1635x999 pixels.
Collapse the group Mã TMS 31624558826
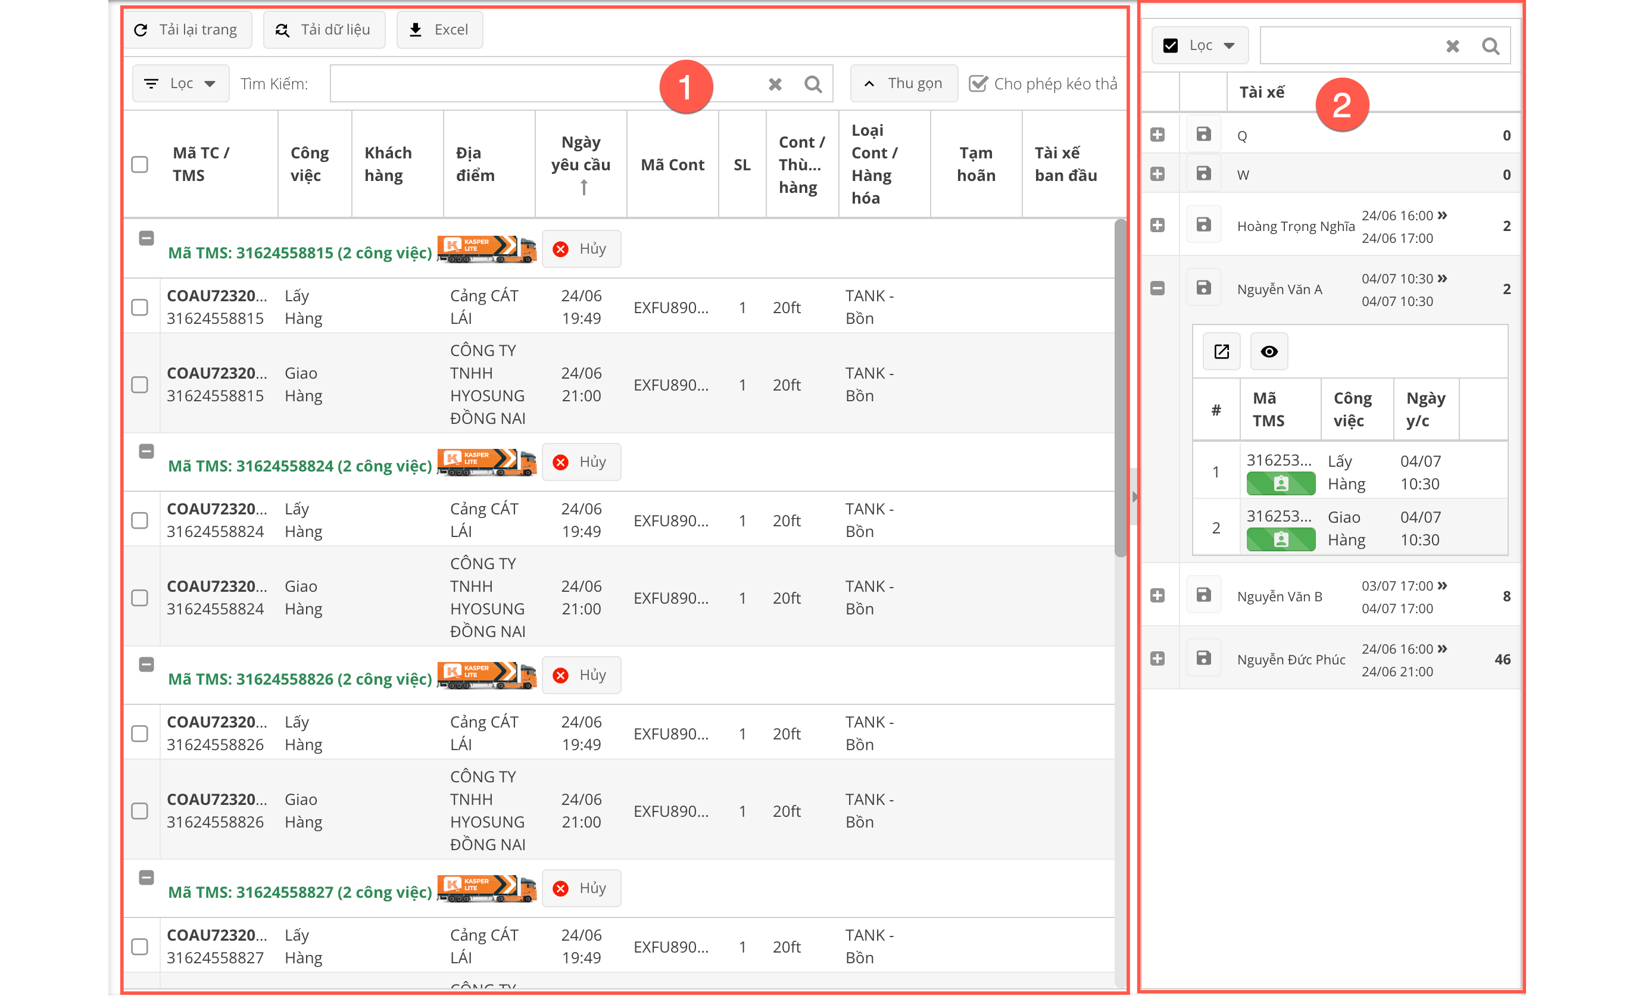coord(146,664)
